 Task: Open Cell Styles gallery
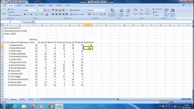pos(128,12)
